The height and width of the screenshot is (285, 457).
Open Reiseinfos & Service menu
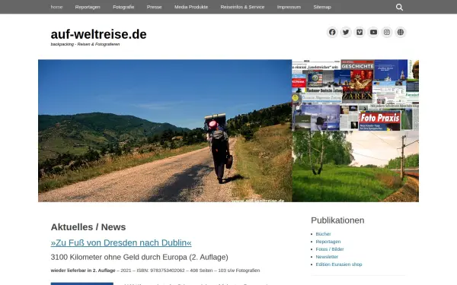242,7
